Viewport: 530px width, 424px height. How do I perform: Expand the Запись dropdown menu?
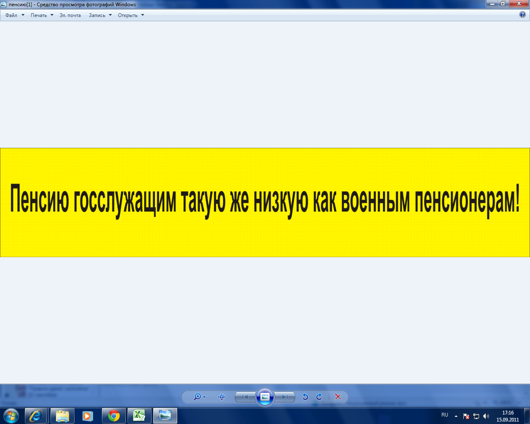[100, 15]
